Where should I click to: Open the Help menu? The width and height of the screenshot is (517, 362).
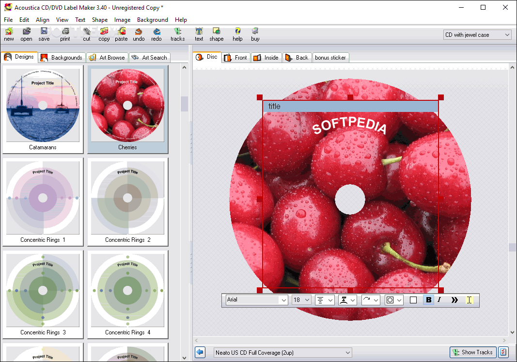point(181,20)
